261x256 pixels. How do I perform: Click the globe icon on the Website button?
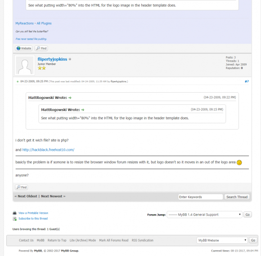pos(18,48)
